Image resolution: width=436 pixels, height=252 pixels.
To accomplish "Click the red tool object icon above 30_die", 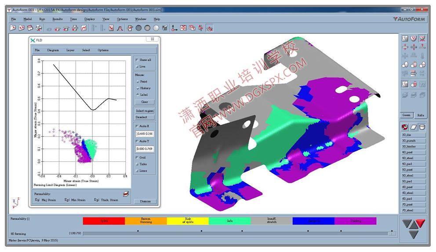I will point(405,127).
